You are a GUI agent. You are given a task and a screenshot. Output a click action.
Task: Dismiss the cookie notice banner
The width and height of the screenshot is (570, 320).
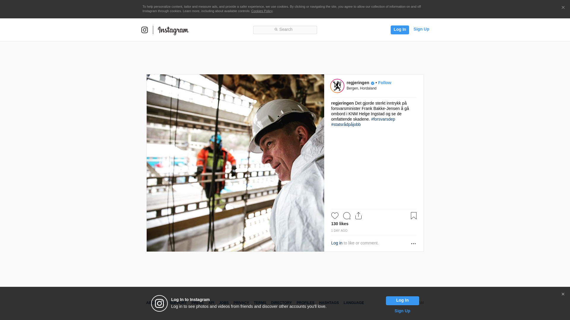click(563, 8)
